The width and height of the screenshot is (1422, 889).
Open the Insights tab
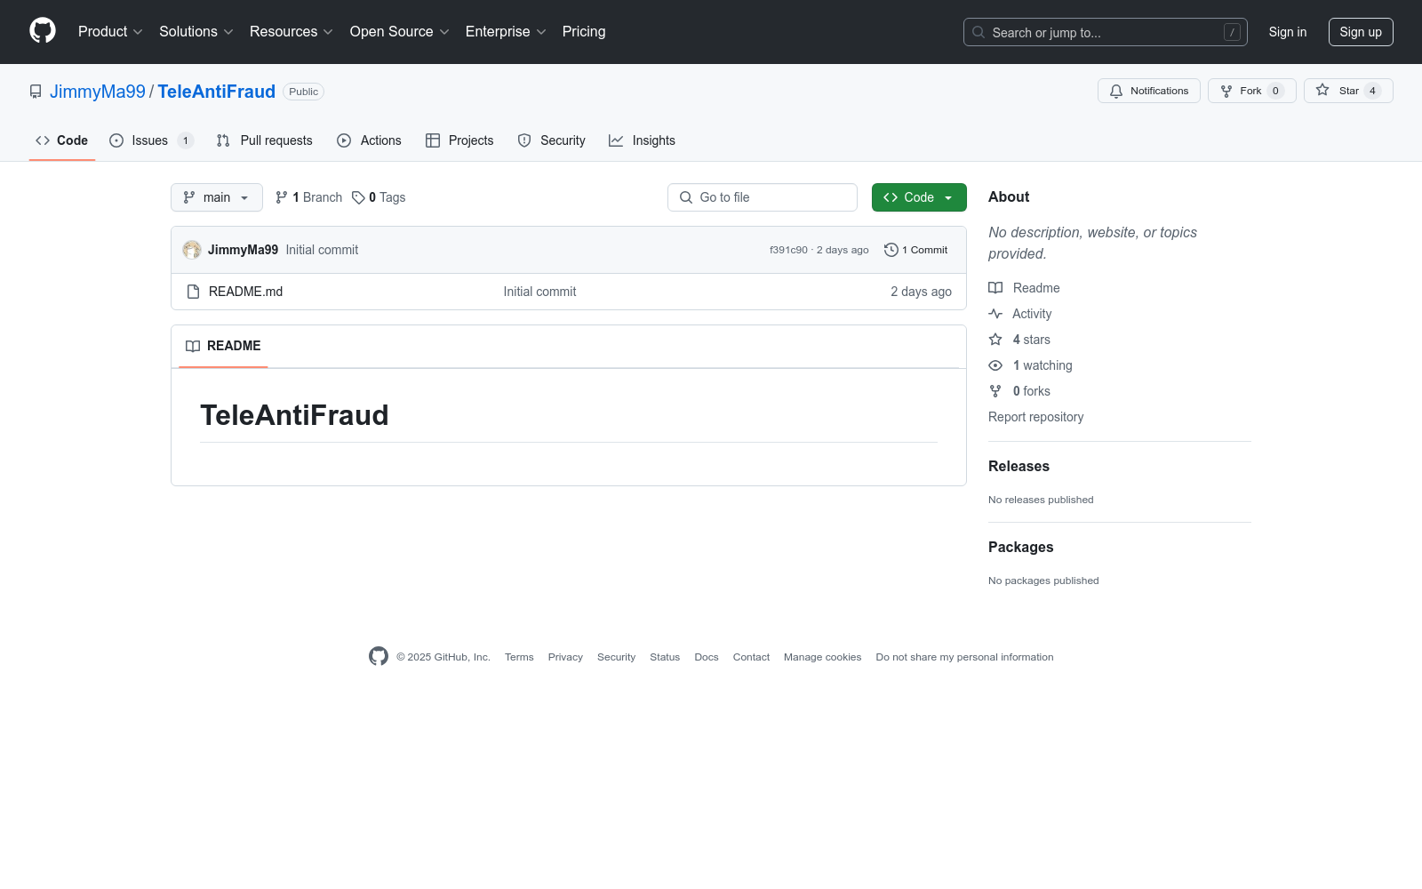click(x=642, y=140)
